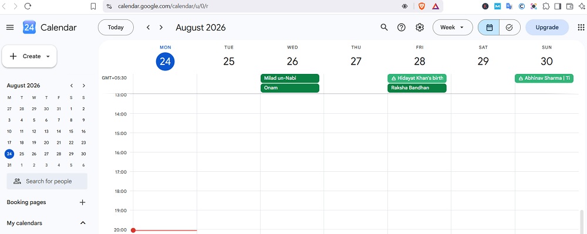The width and height of the screenshot is (587, 234).
Task: Click the Google Calendar logo
Action: pyautogui.click(x=29, y=28)
